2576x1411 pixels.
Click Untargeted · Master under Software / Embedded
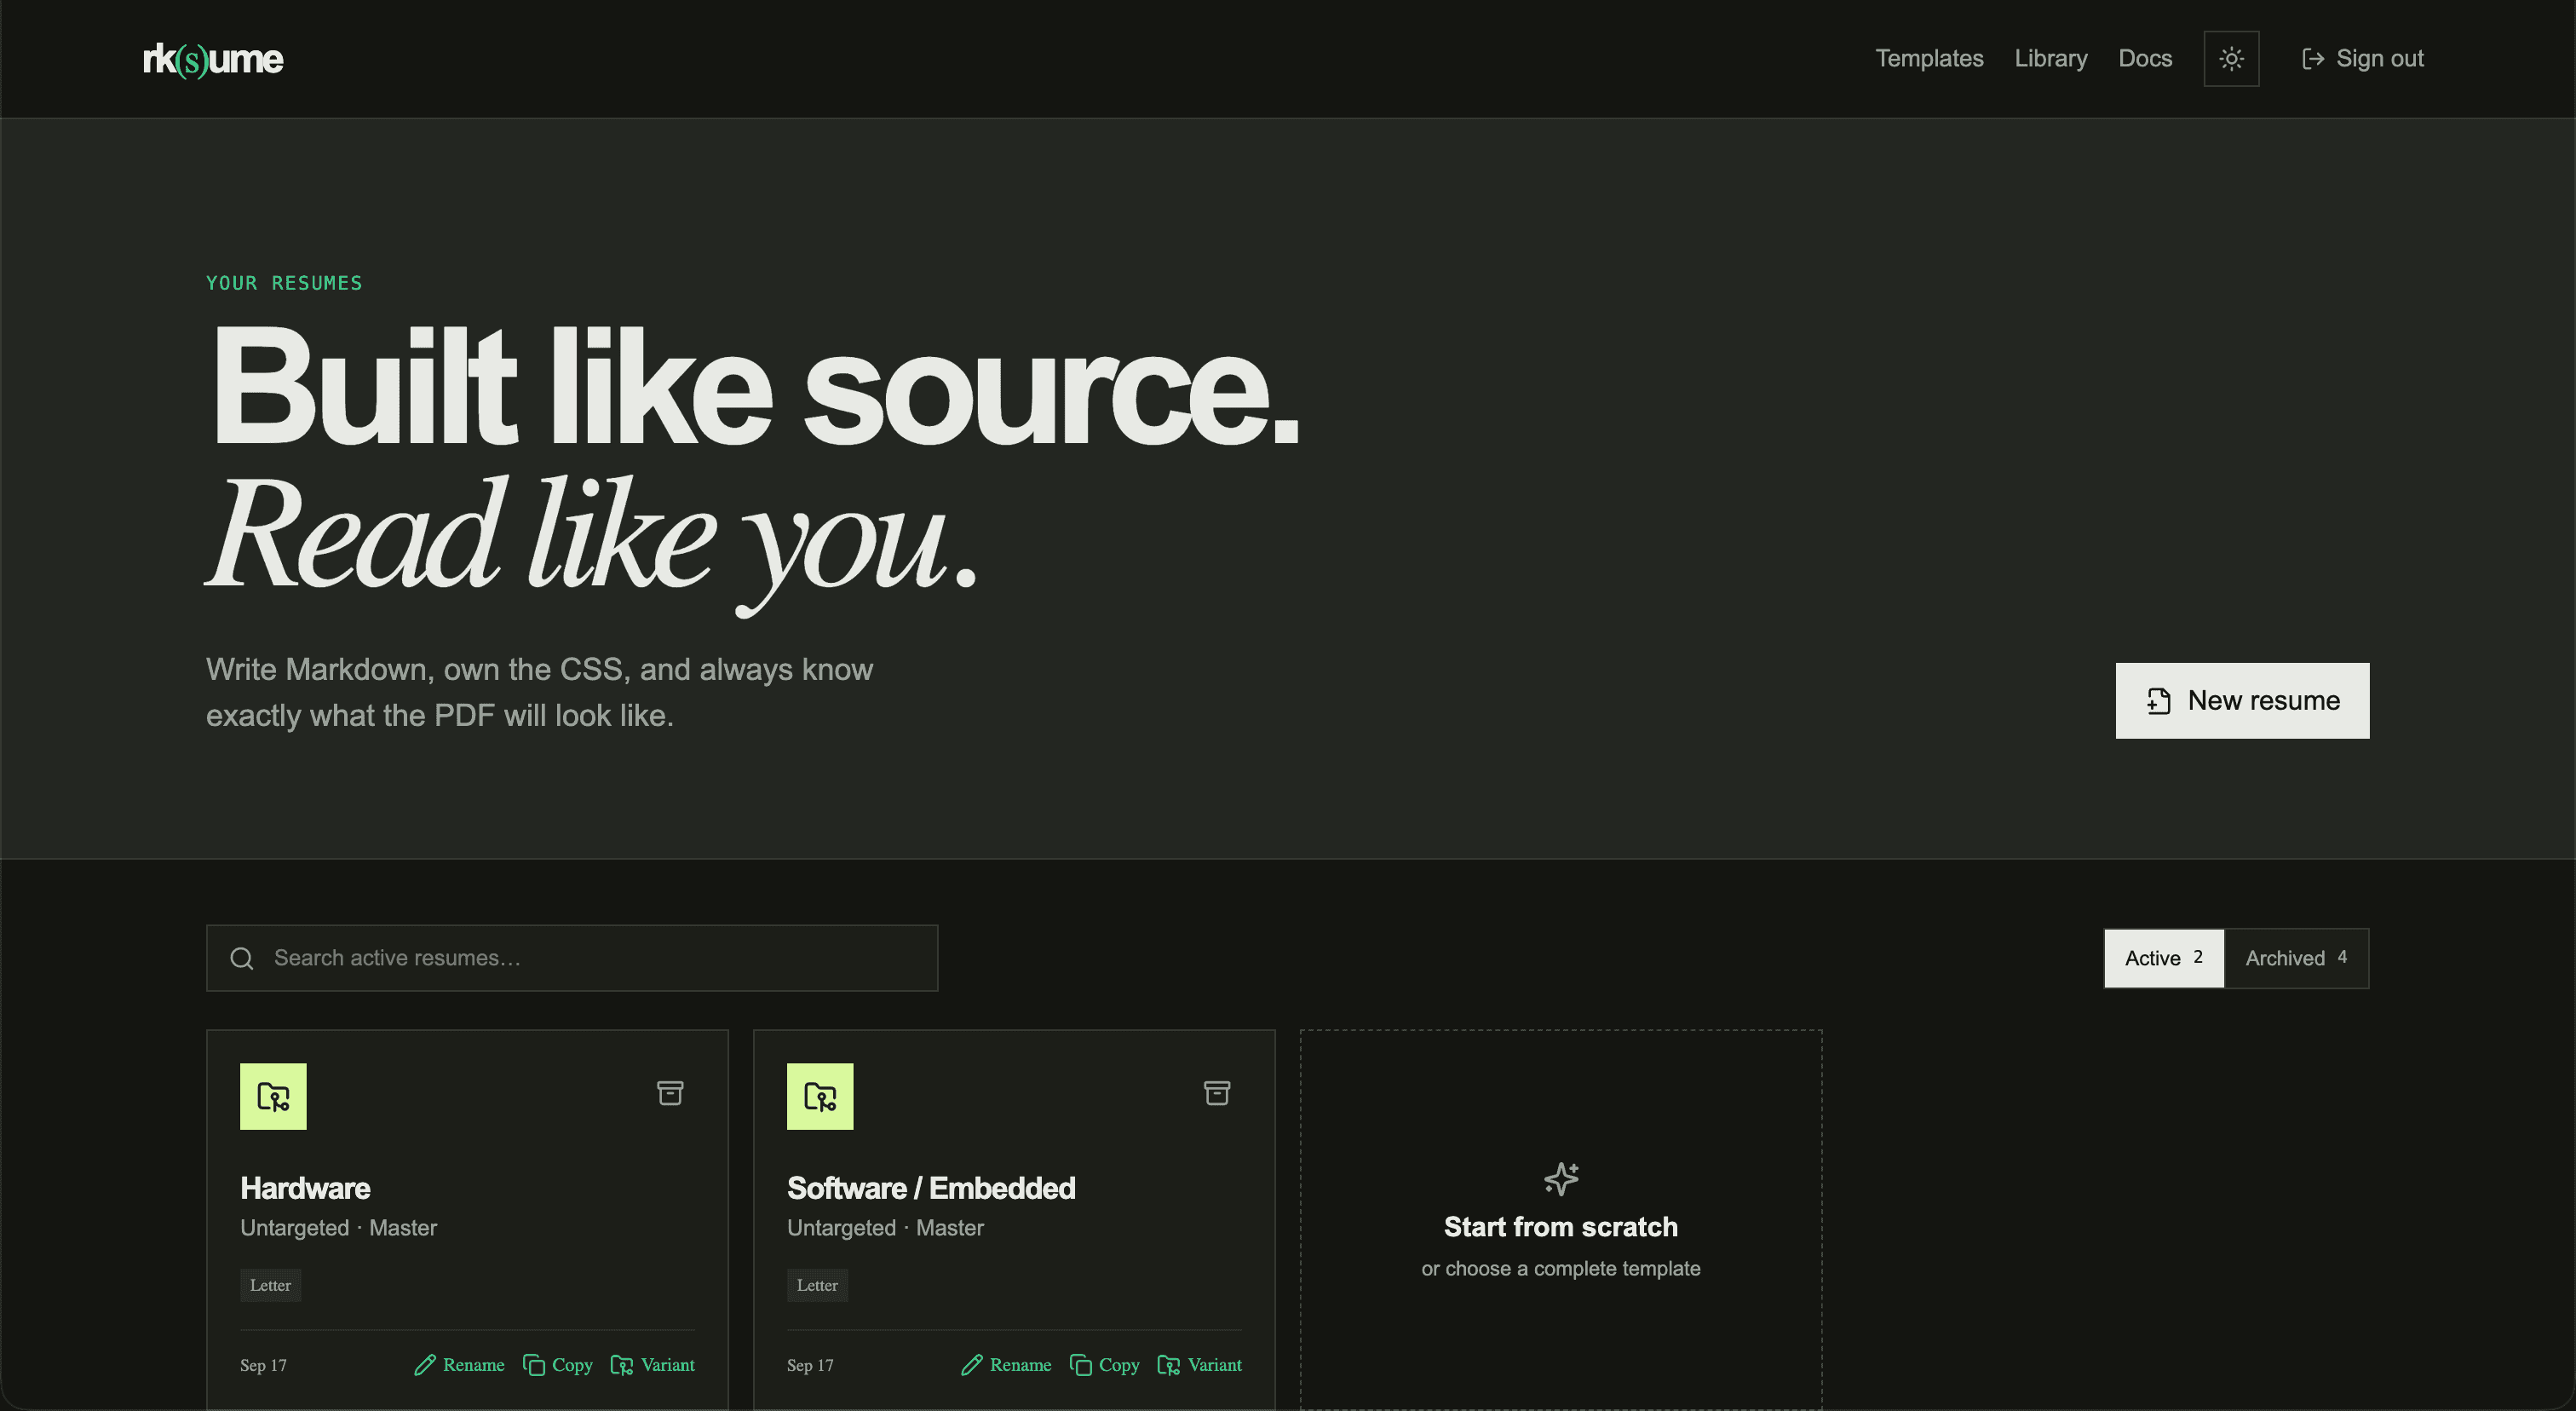[x=885, y=1228]
